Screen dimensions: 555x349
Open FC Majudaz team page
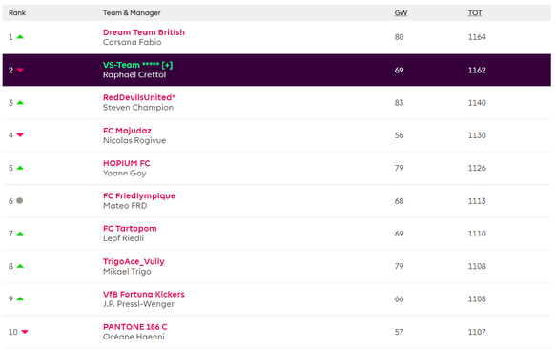tap(127, 131)
